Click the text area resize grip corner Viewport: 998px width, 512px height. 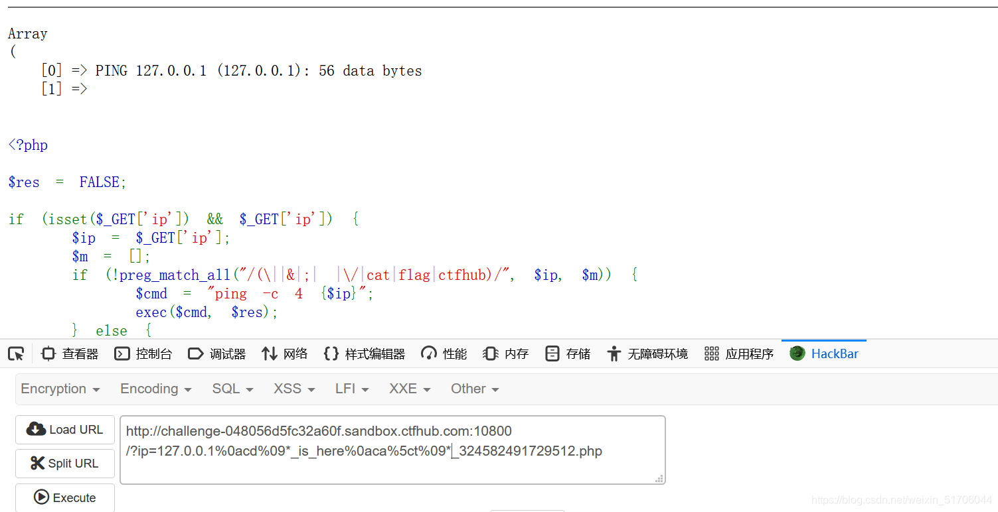tap(659, 478)
